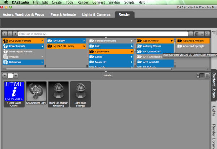
Task: Open the ART_AaronGYT folder
Action: click(155, 52)
